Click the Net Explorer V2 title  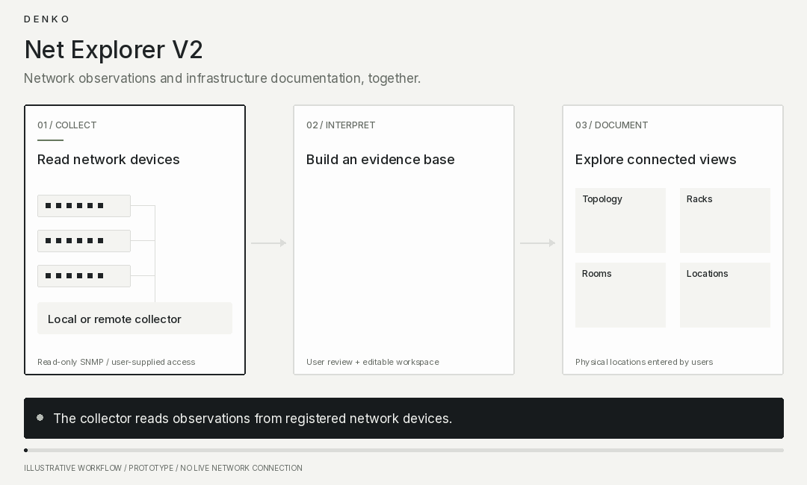[x=114, y=50]
